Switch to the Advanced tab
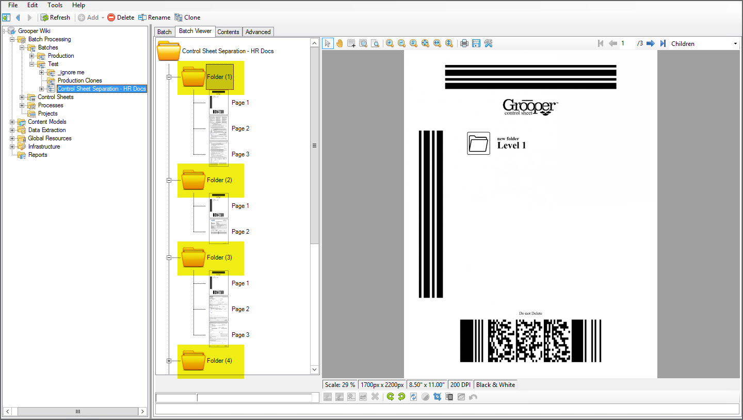The width and height of the screenshot is (743, 420). pos(258,32)
